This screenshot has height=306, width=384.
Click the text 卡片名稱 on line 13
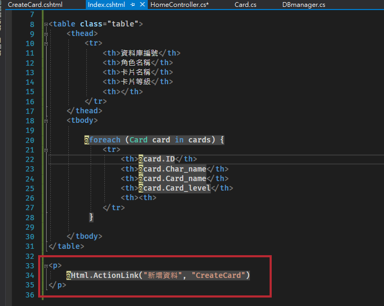point(136,72)
